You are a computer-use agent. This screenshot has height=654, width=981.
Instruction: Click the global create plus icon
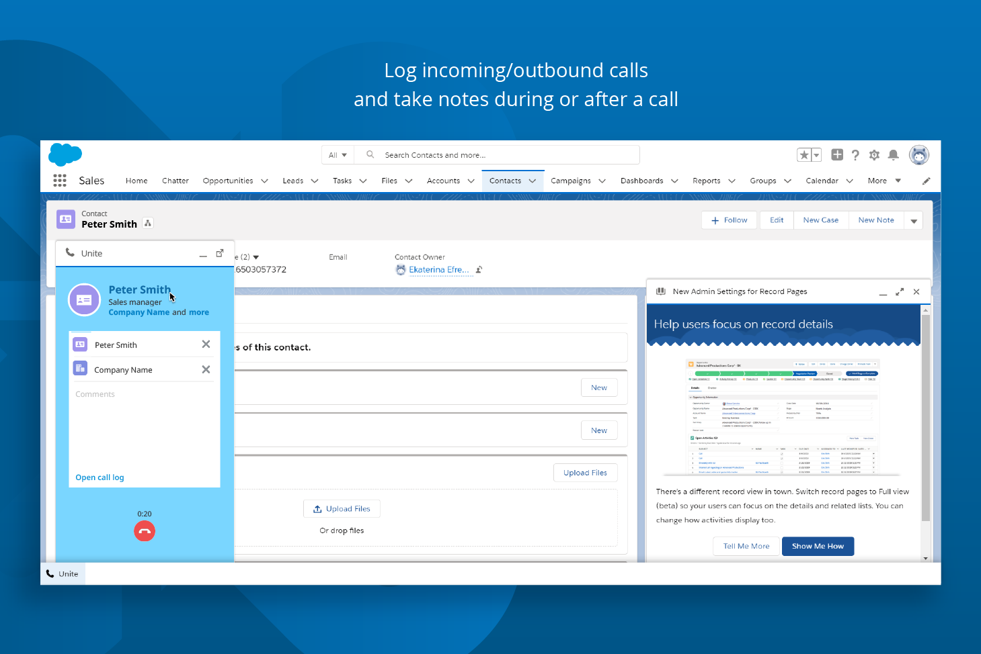click(837, 154)
